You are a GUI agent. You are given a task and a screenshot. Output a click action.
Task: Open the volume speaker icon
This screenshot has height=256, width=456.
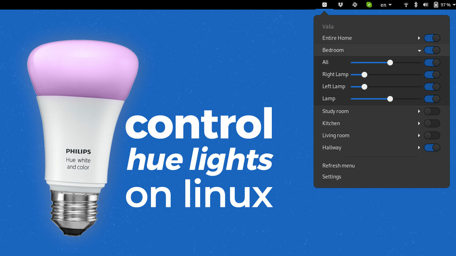pos(425,5)
